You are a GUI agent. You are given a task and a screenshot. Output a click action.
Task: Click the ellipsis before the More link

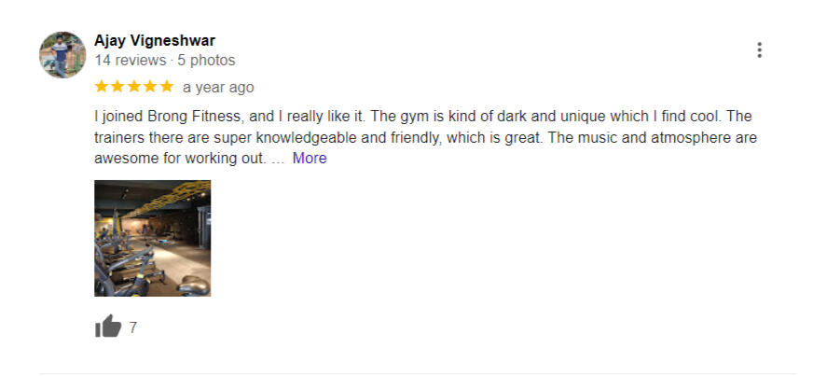click(x=277, y=159)
